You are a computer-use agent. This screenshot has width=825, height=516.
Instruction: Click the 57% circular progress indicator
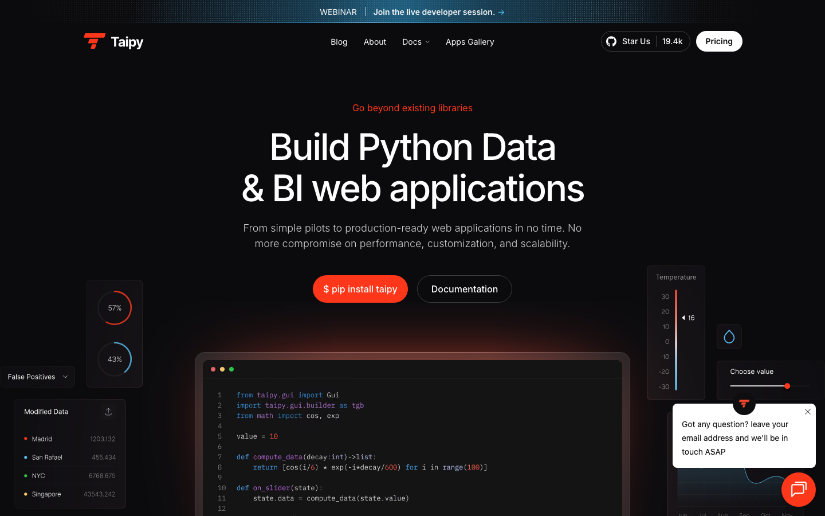click(x=115, y=308)
